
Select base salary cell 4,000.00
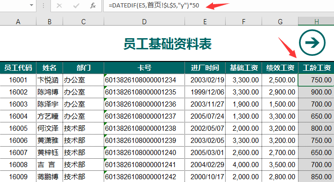pos(243,165)
